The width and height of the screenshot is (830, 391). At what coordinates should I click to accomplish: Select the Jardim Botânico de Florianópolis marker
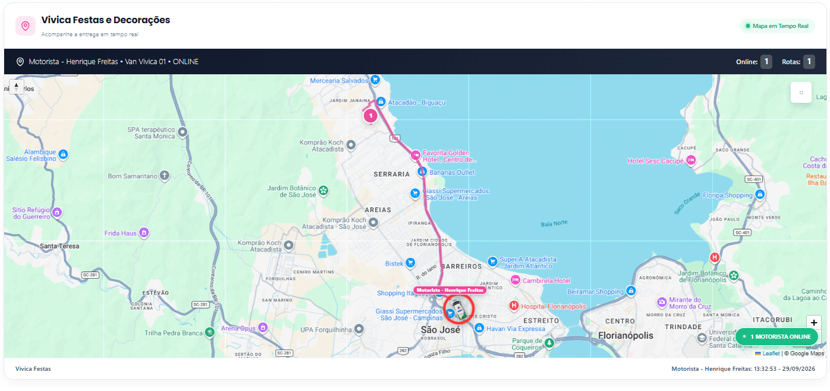734,275
